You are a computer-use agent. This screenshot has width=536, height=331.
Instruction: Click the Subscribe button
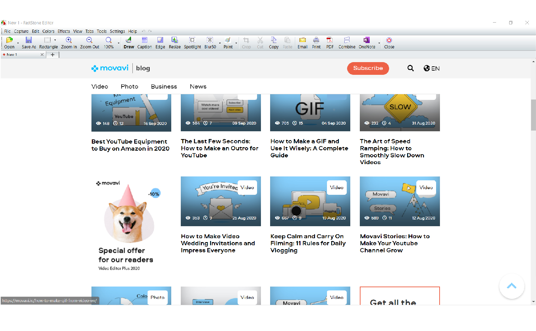click(368, 68)
